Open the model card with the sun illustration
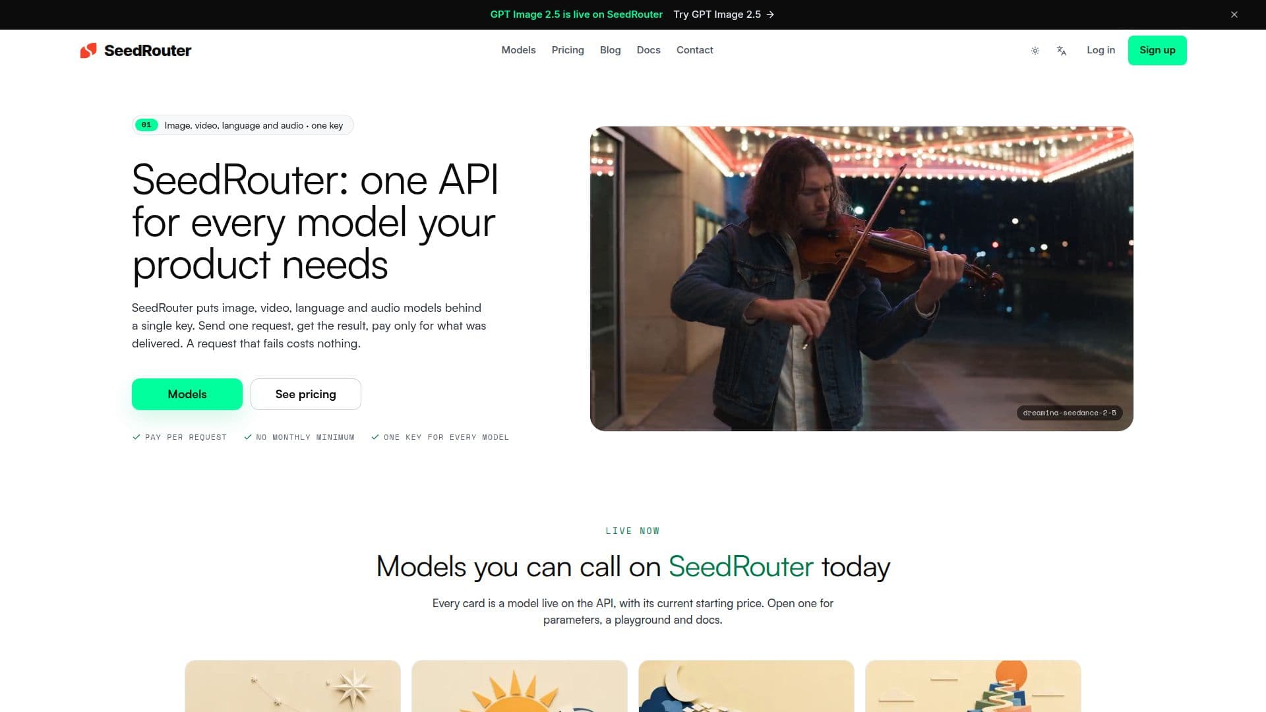1266x712 pixels. click(520, 686)
